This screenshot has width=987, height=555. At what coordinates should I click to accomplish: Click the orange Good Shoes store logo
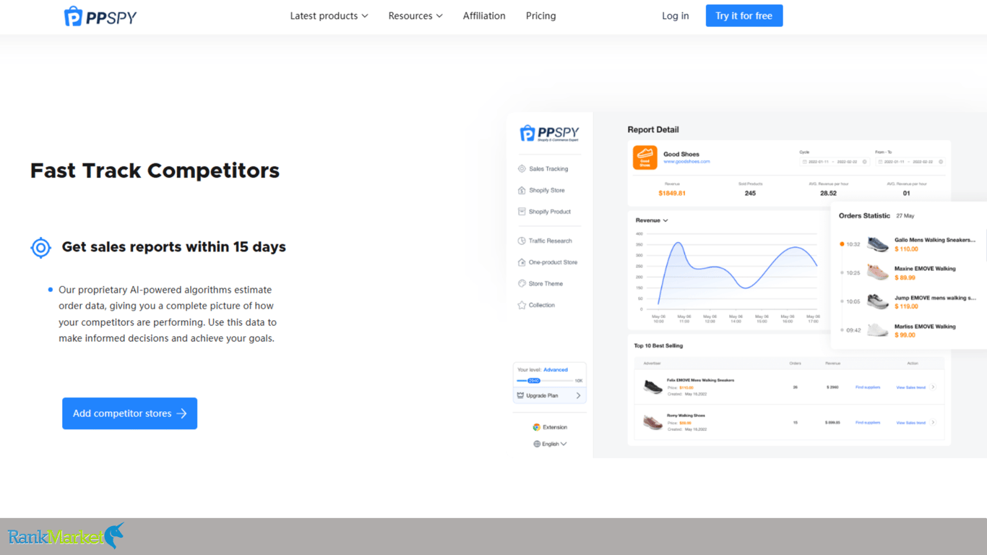(645, 158)
